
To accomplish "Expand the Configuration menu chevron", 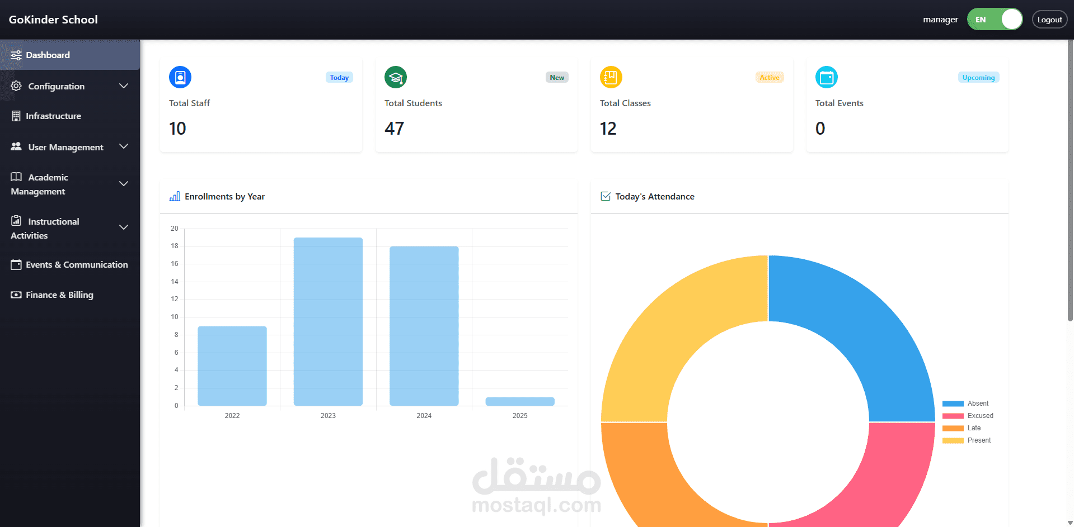I will click(124, 86).
